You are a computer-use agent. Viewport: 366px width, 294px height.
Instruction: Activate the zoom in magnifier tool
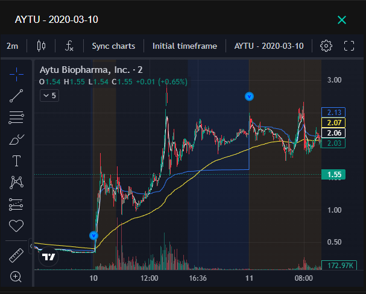tap(16, 277)
